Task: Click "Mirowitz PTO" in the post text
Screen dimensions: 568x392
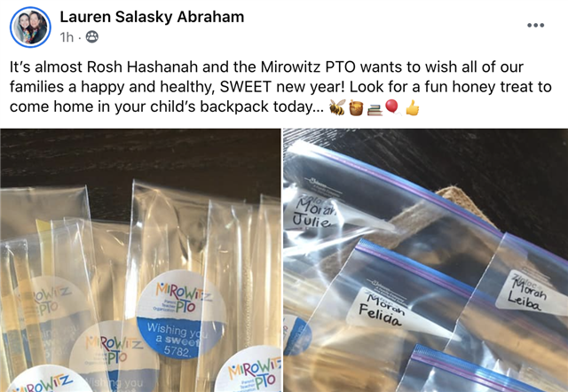Action: click(x=308, y=67)
